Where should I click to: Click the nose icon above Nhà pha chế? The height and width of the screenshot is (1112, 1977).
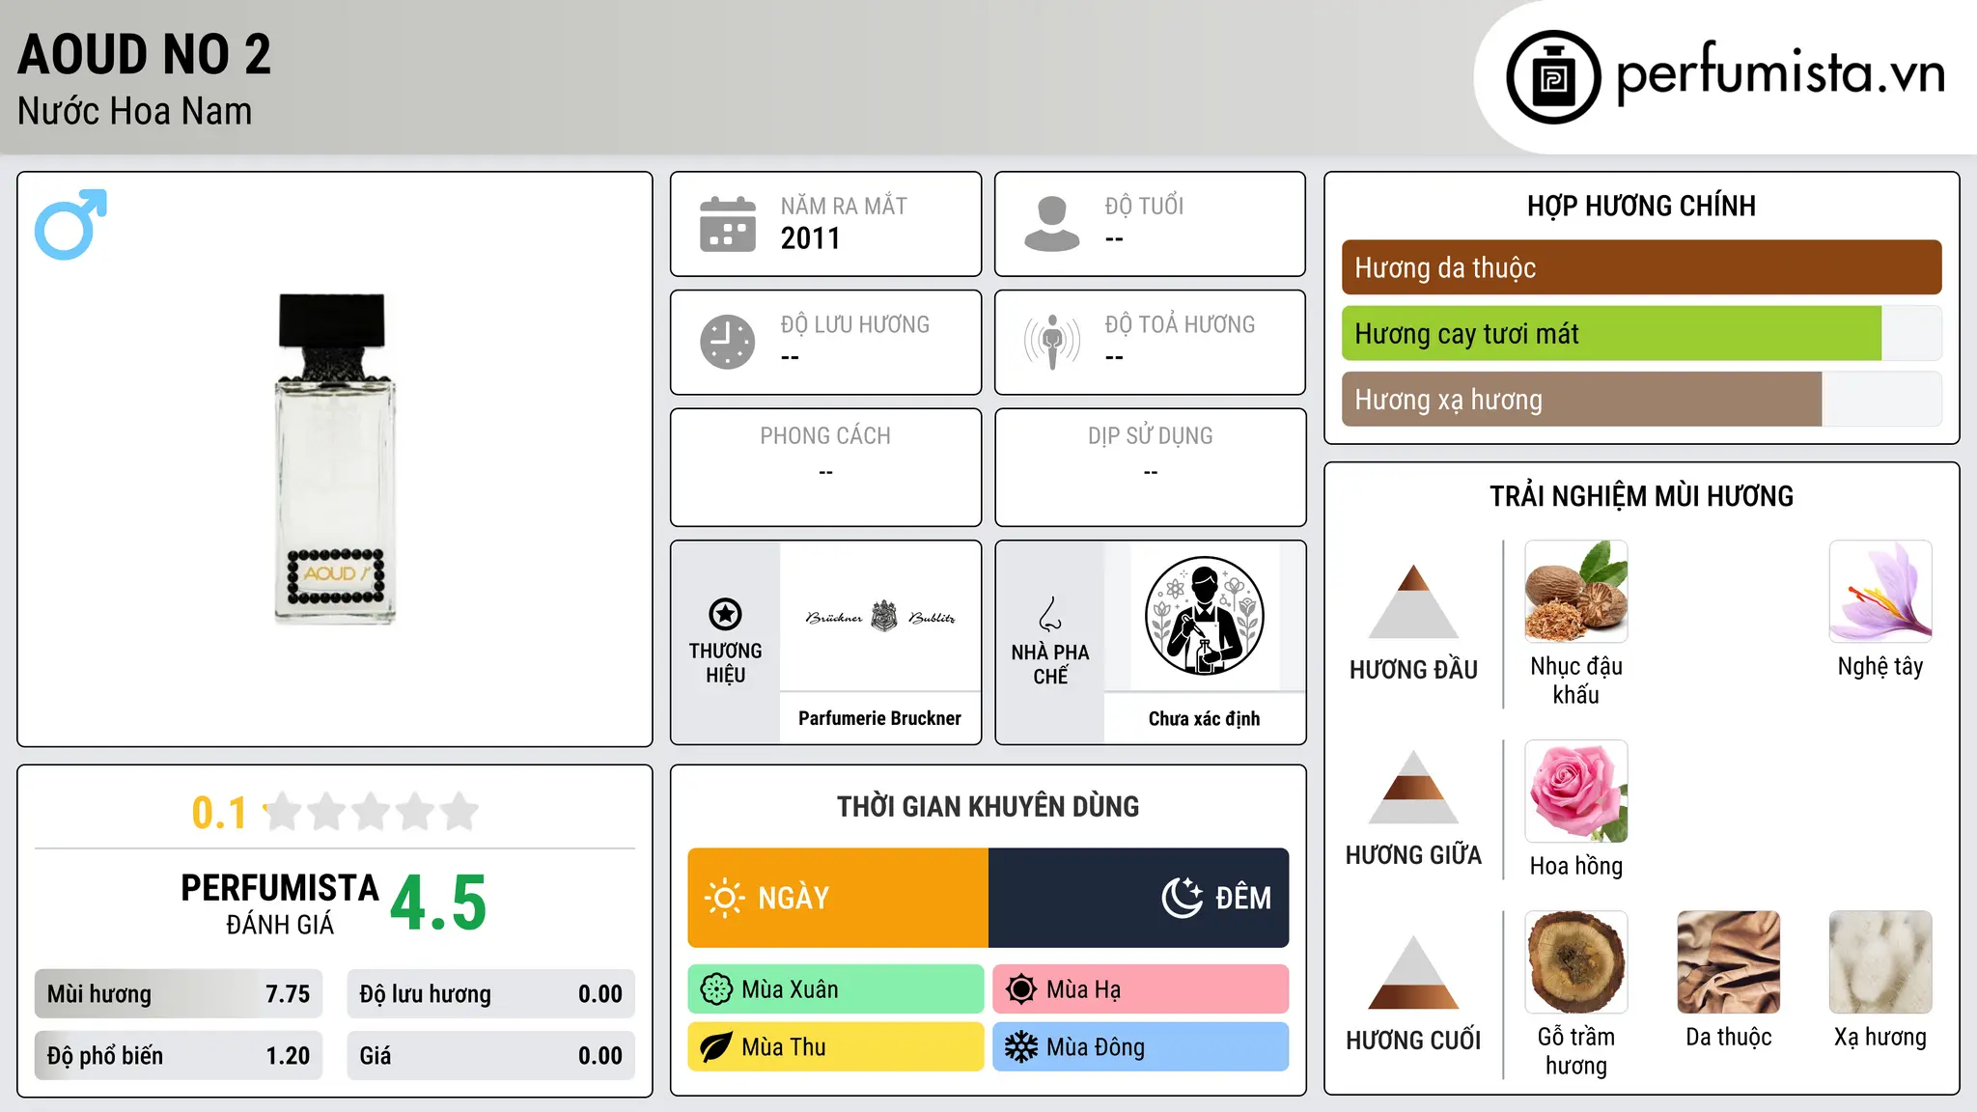coord(1050,614)
